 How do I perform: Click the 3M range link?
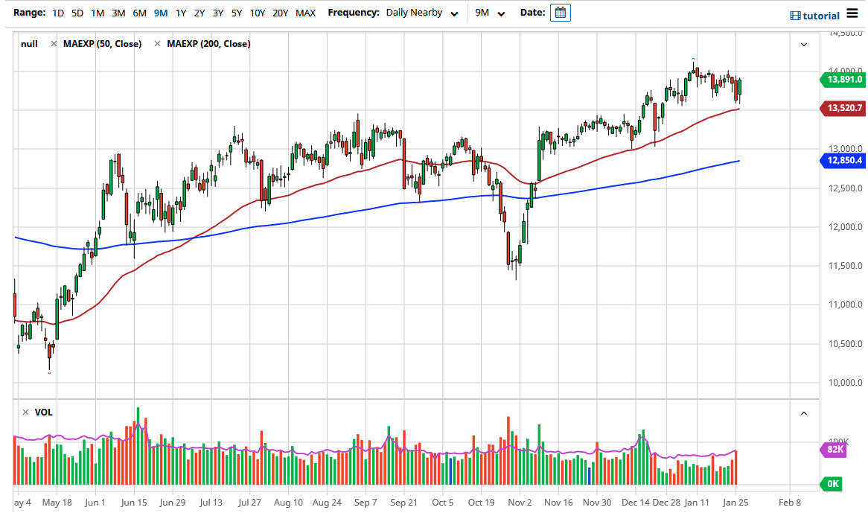click(117, 13)
